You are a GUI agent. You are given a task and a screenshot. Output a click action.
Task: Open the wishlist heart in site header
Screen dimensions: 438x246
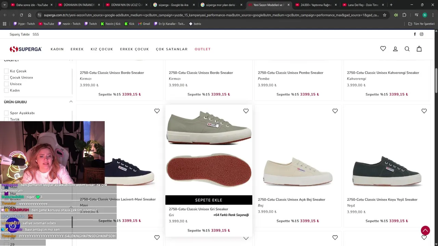coord(383,49)
